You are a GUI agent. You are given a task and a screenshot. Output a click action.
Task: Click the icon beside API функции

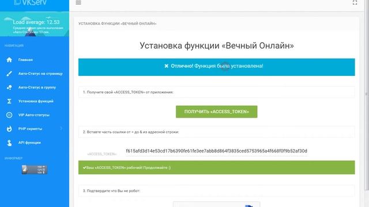pyautogui.click(x=9, y=143)
